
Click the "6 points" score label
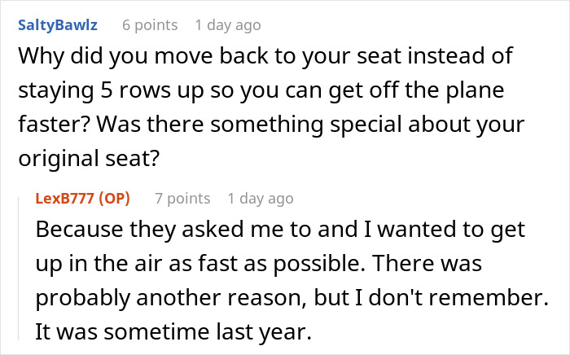pyautogui.click(x=150, y=25)
